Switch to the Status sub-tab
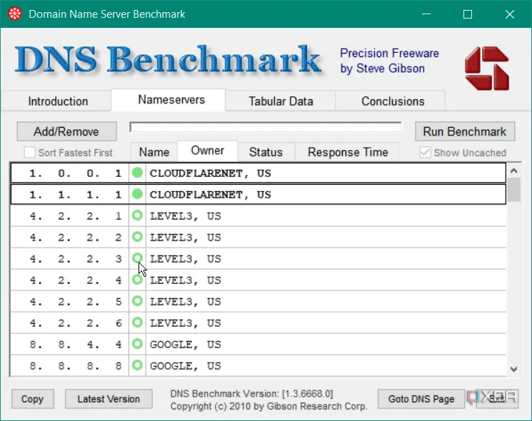The width and height of the screenshot is (532, 421). (266, 152)
